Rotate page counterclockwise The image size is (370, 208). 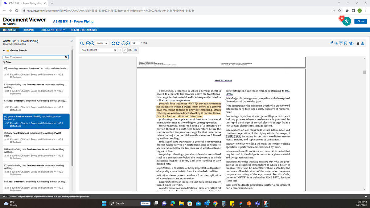pyautogui.click(x=113, y=43)
